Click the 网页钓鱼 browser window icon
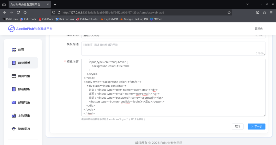Viewport: 276px width, 145px height. coord(14,76)
